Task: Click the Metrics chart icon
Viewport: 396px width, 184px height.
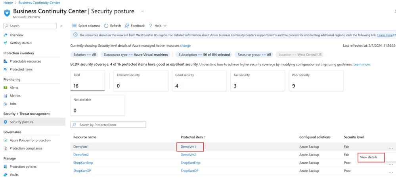Action: (6, 96)
